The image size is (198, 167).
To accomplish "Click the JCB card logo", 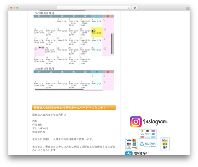I will 129,144.
